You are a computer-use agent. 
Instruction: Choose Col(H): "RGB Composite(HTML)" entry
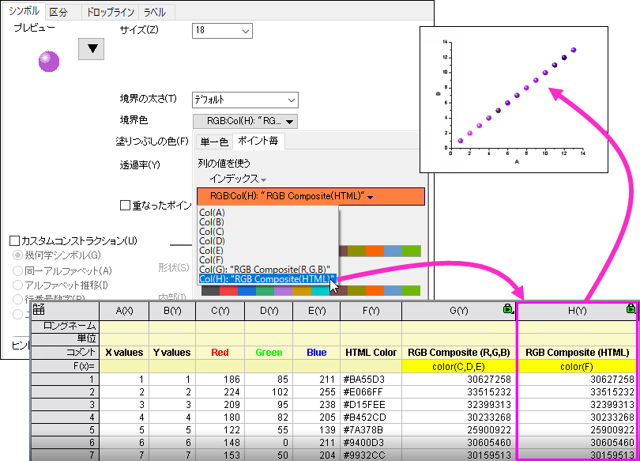pyautogui.click(x=267, y=279)
